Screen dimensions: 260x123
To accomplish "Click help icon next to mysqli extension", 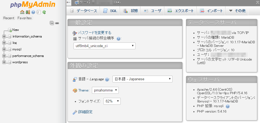I will tap(228, 106).
